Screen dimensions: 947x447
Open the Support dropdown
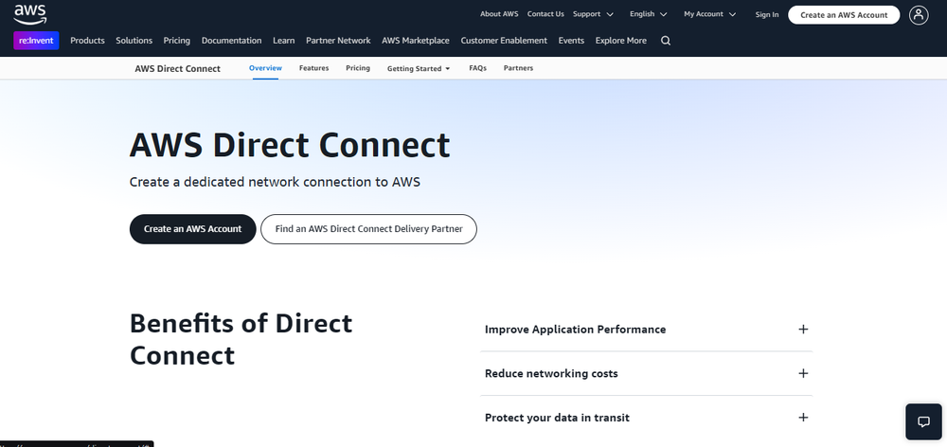pos(593,14)
